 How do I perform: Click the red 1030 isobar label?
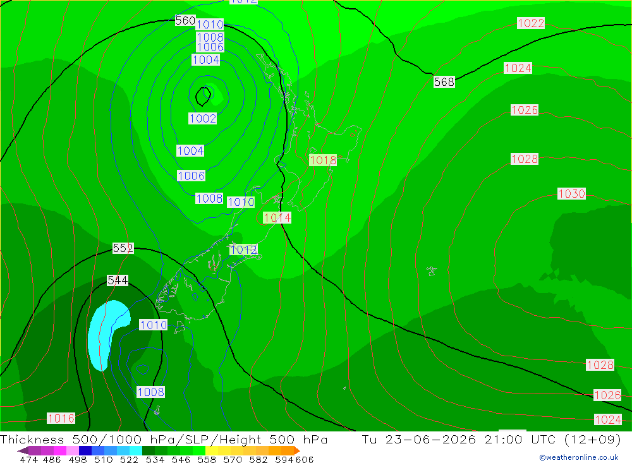pyautogui.click(x=571, y=193)
